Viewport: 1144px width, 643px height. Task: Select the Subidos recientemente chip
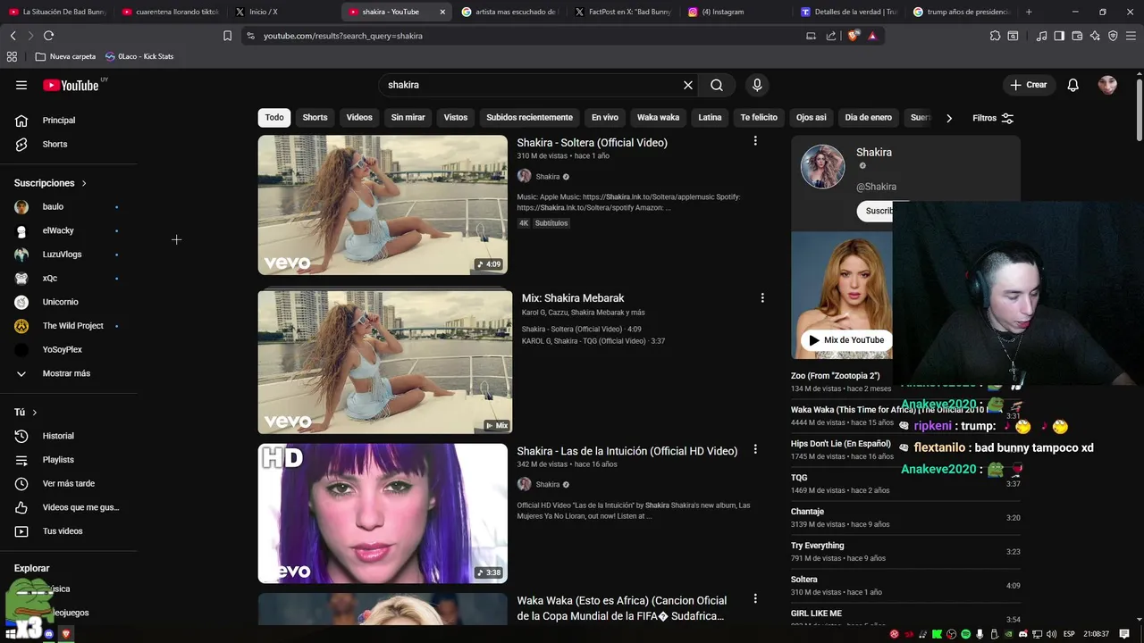click(x=529, y=117)
